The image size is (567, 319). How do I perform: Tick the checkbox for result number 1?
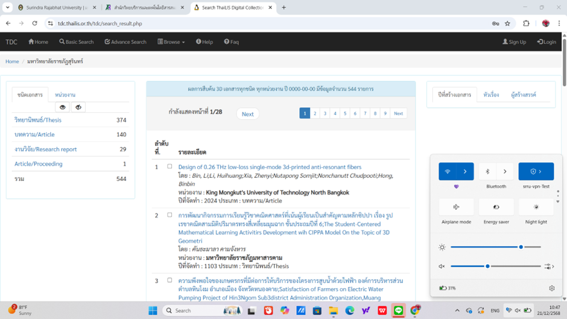coord(169,166)
